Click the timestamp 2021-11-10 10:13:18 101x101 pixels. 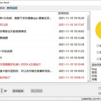point(71,45)
